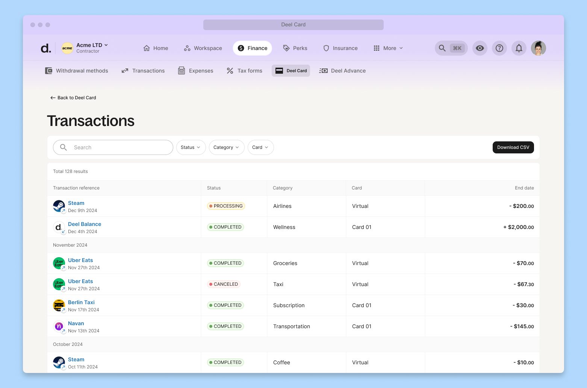Click into the transactions Search field
Viewport: 587px width, 388px height.
coord(116,147)
